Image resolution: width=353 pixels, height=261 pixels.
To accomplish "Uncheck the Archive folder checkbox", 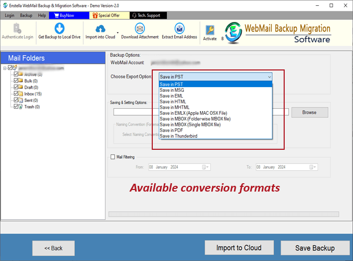I will (x=16, y=74).
